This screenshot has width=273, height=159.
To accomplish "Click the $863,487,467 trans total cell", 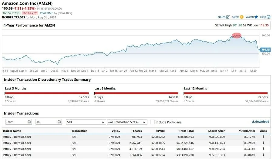I will [x=185, y=149].
